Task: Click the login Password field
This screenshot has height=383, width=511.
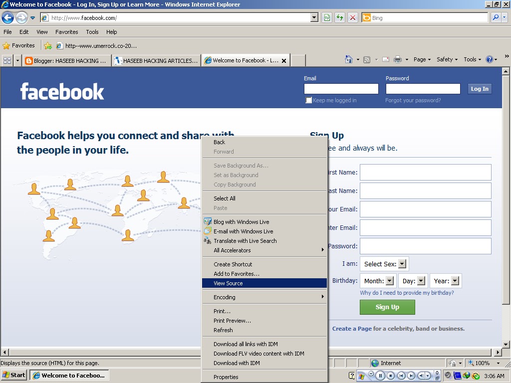Action: [x=423, y=89]
